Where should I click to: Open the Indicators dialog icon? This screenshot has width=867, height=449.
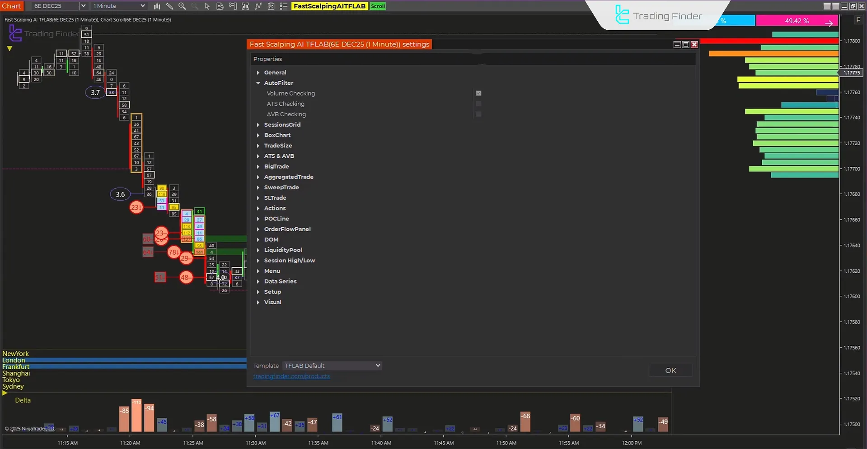click(245, 6)
